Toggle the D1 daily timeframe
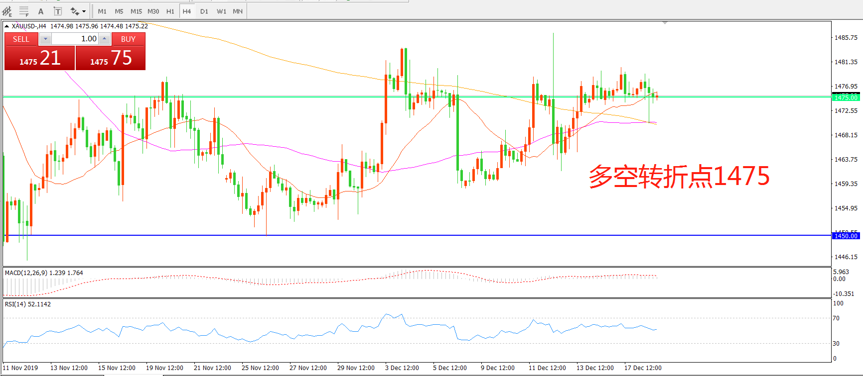This screenshot has height=376, width=863. point(204,11)
